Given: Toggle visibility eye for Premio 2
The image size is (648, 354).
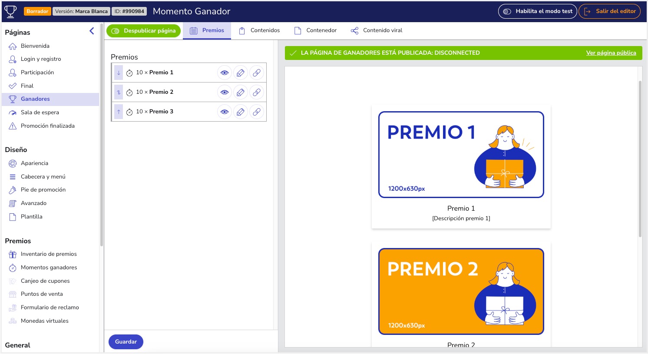Looking at the screenshot, I should [225, 93].
